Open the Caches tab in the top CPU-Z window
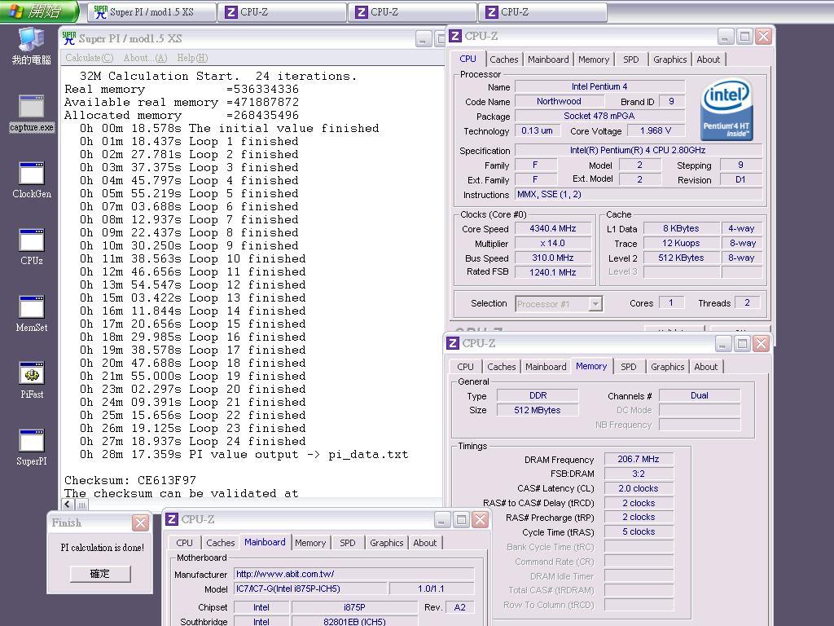This screenshot has width=834, height=626. coord(503,60)
